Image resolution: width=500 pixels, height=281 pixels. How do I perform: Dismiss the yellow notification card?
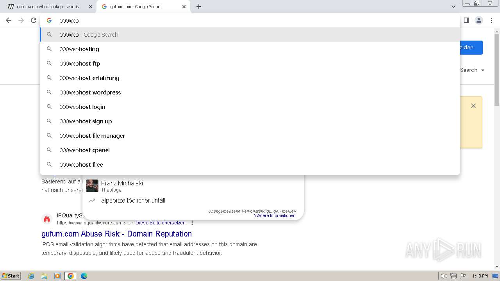click(x=473, y=106)
